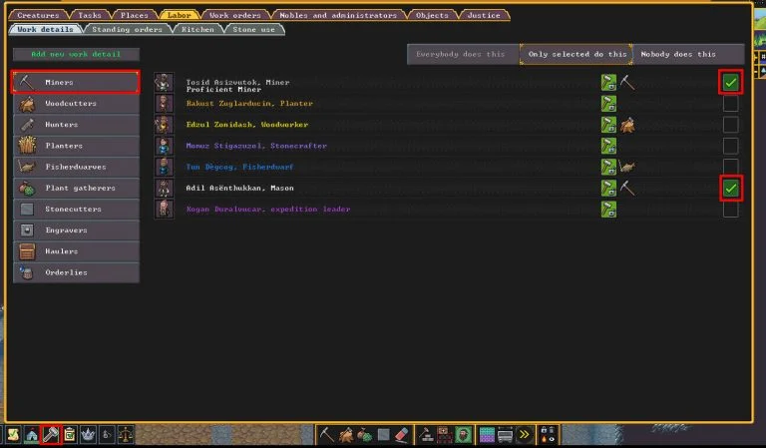Open the objects icon beside the crown
The width and height of the screenshot is (766, 448).
(107, 434)
